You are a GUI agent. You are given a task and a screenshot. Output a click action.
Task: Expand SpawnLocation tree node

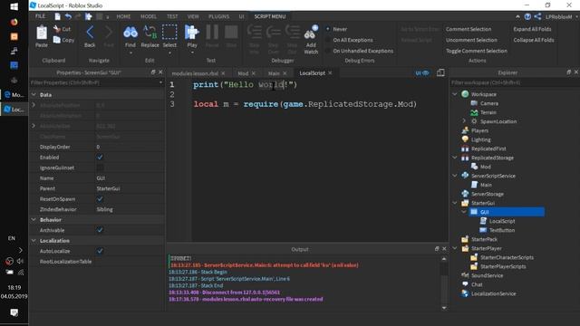[x=464, y=120]
